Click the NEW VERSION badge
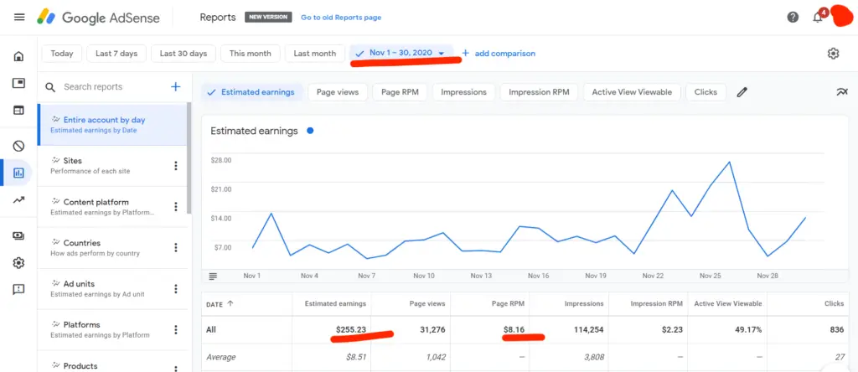This screenshot has height=372, width=858. tap(268, 17)
